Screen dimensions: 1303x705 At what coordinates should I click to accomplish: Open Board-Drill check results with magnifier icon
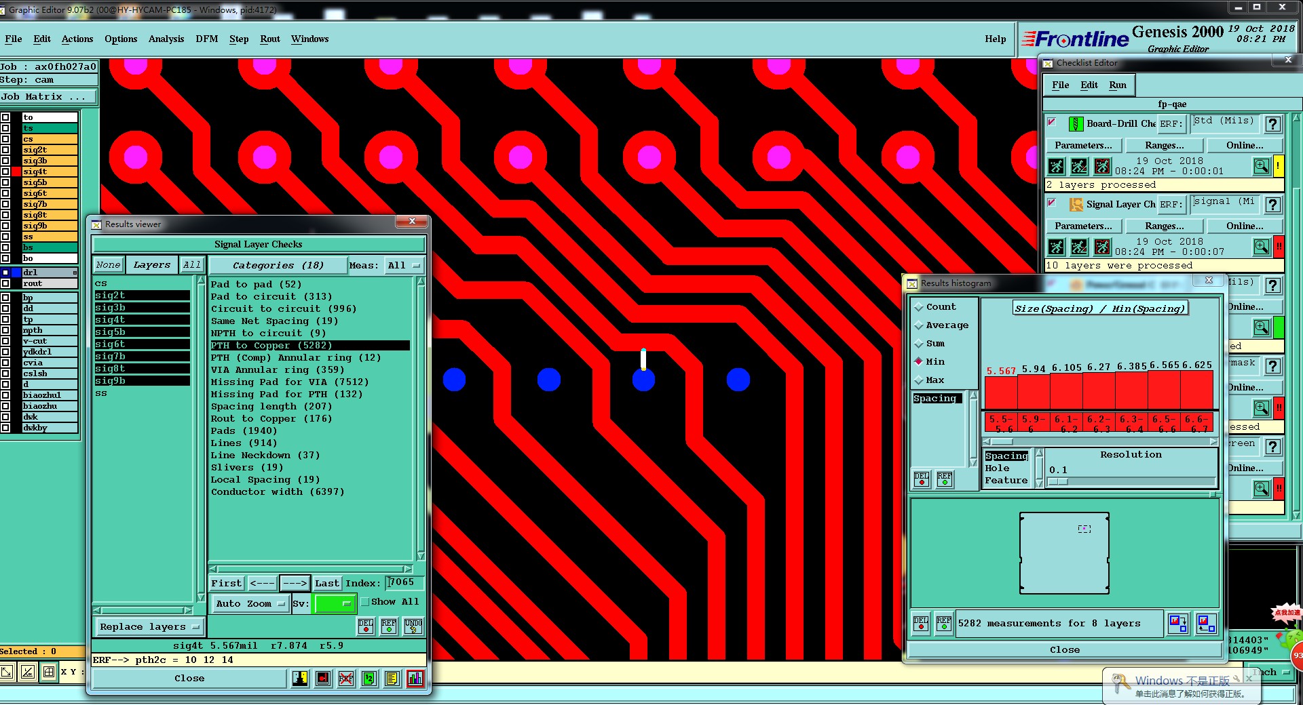click(1262, 166)
